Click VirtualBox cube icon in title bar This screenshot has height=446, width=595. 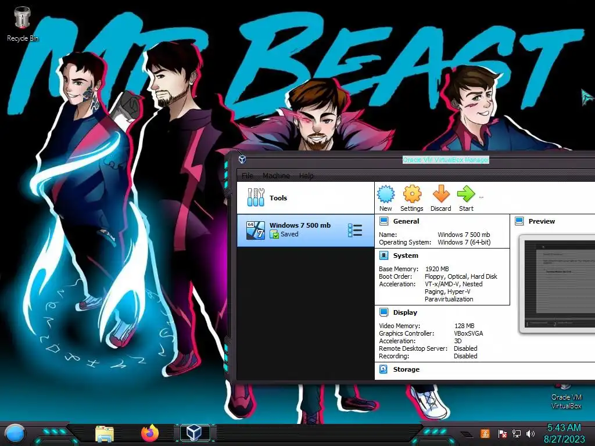click(242, 159)
